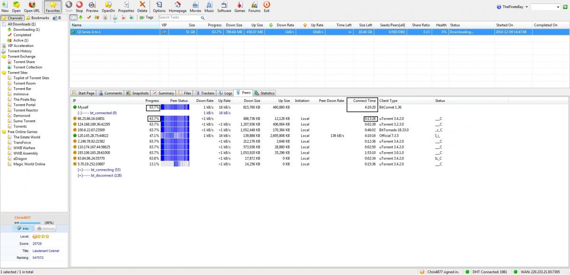Open The Pirate Bay in sidebar
The width and height of the screenshot is (570, 275).
[24, 100]
